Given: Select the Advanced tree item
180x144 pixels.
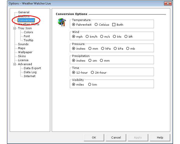Looking at the screenshot, I should pos(25,64).
